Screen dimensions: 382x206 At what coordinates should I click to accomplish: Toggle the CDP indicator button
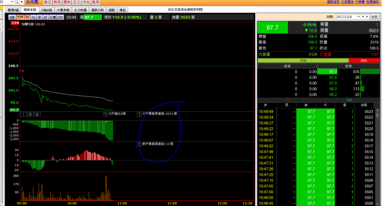pyautogui.click(x=60, y=17)
